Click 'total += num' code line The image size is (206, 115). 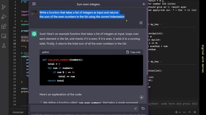pos(67,77)
